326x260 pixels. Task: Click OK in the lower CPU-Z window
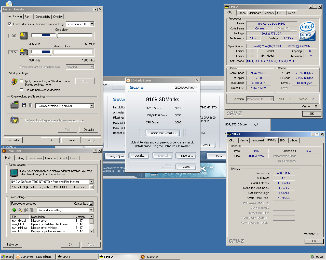[314, 241]
